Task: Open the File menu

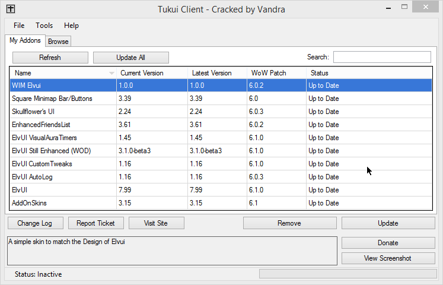Action: pyautogui.click(x=19, y=26)
